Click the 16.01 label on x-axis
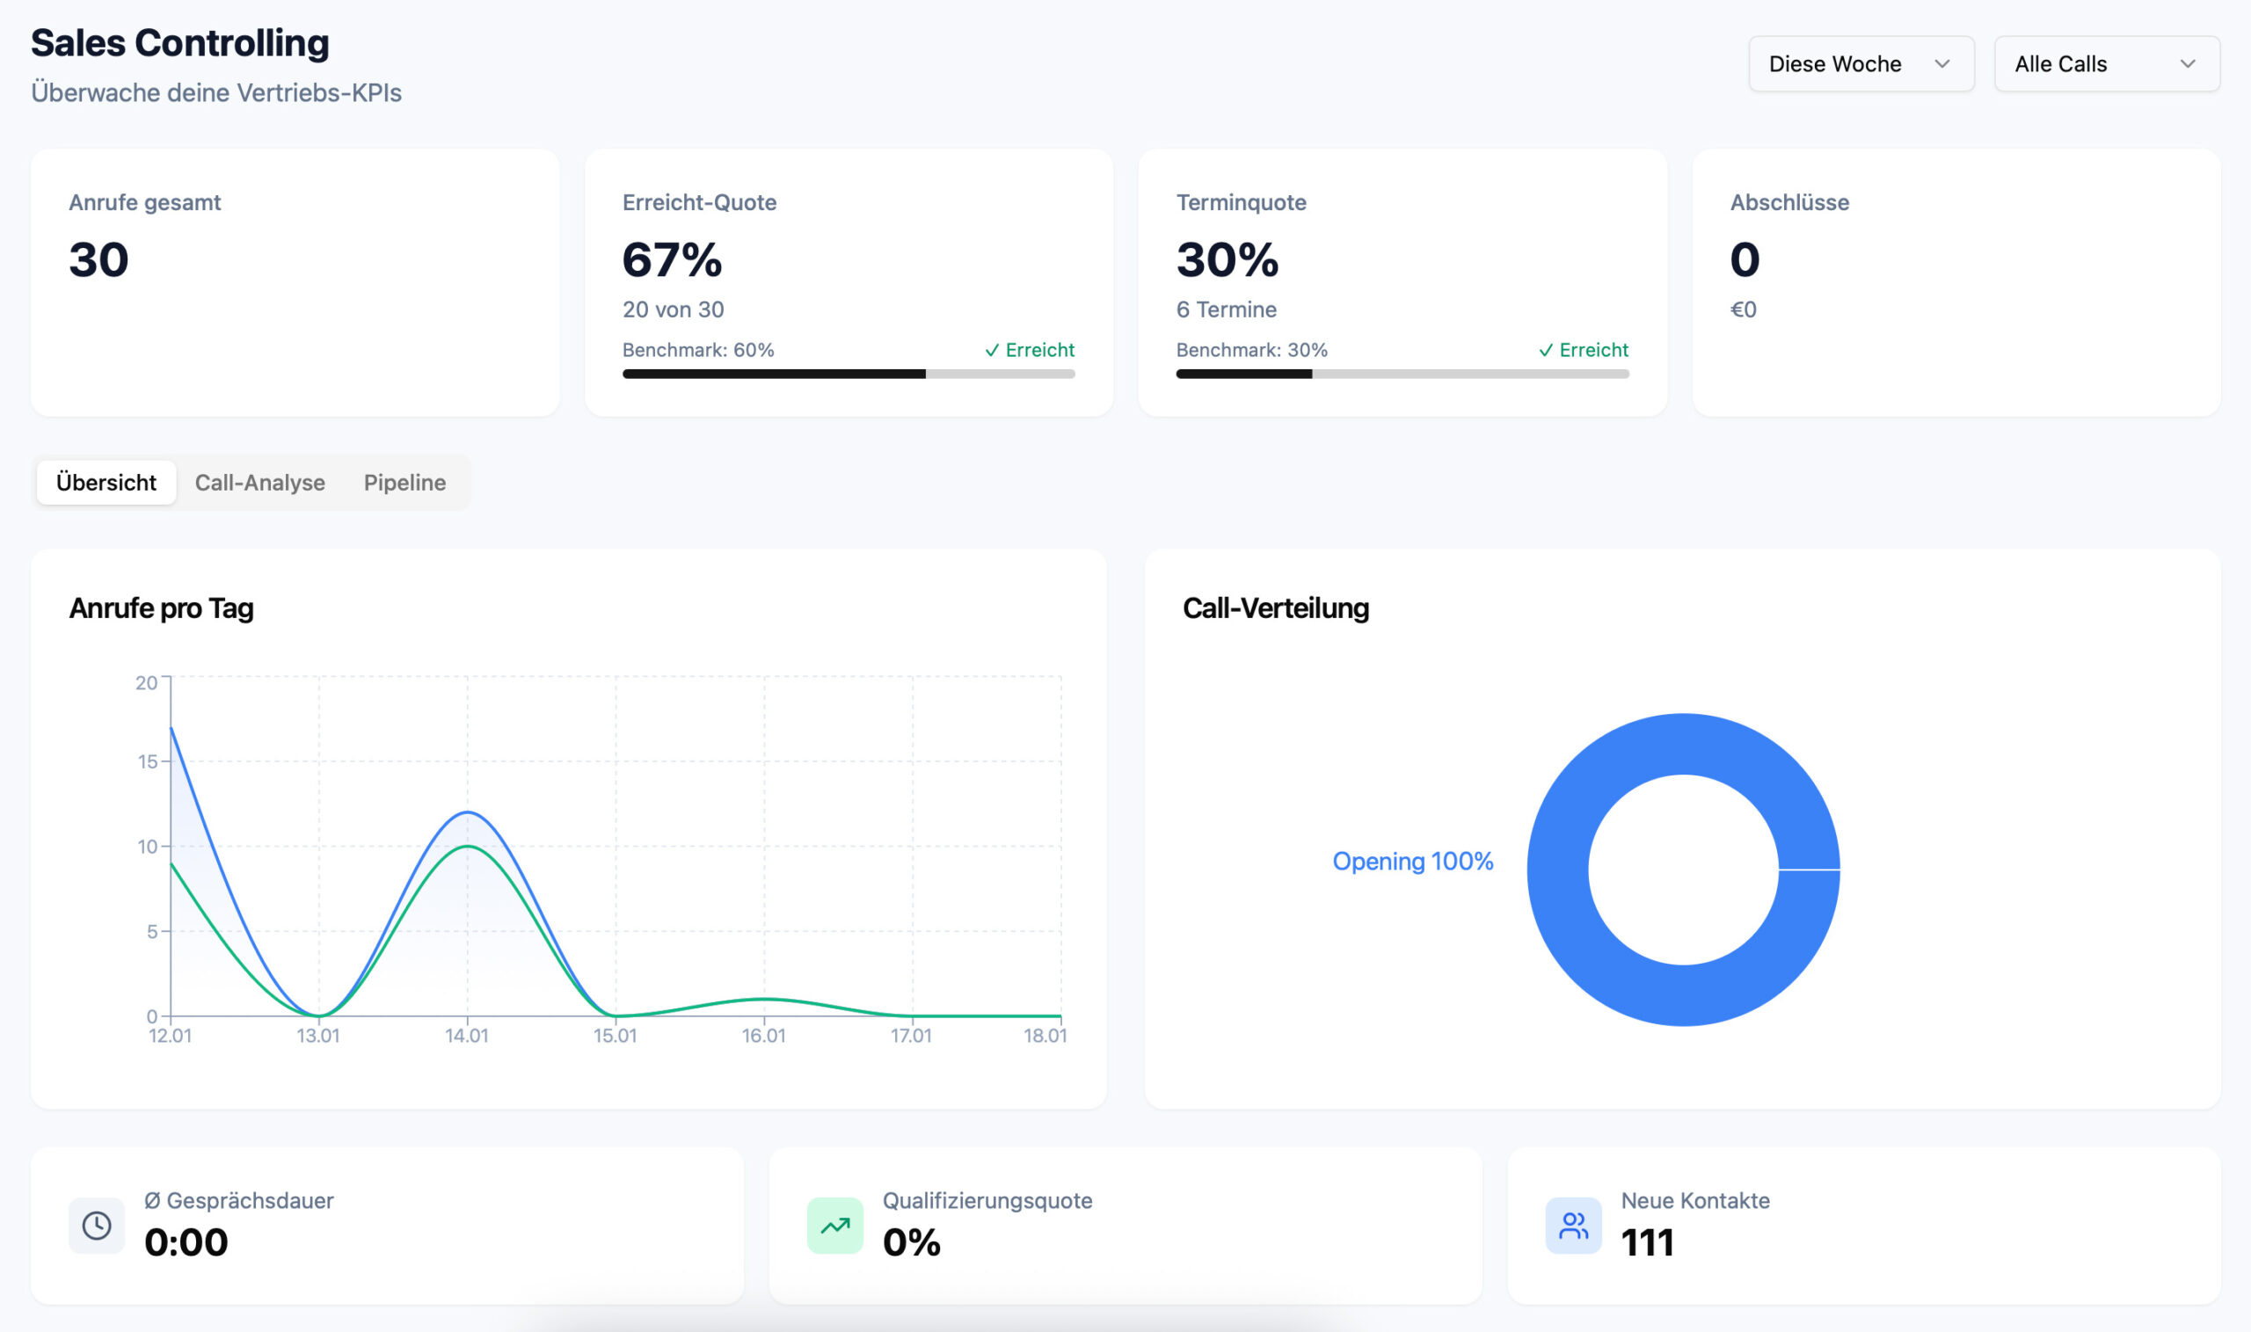 coord(764,1036)
